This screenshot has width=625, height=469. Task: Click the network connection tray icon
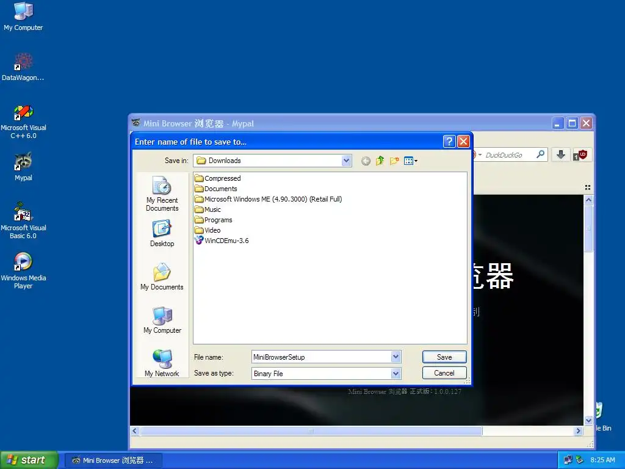(x=568, y=460)
